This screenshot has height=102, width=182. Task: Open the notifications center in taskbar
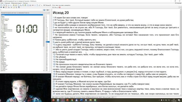tap(179, 100)
